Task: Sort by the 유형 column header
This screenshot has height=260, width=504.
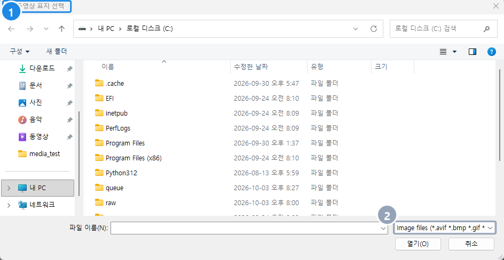Action: coord(317,67)
